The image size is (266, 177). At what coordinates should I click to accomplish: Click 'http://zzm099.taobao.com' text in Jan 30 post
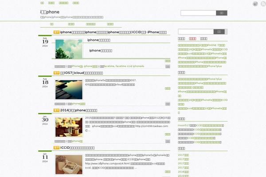[x=152, y=126]
